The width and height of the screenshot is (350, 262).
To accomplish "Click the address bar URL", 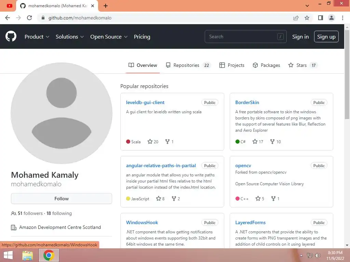I will [x=80, y=18].
